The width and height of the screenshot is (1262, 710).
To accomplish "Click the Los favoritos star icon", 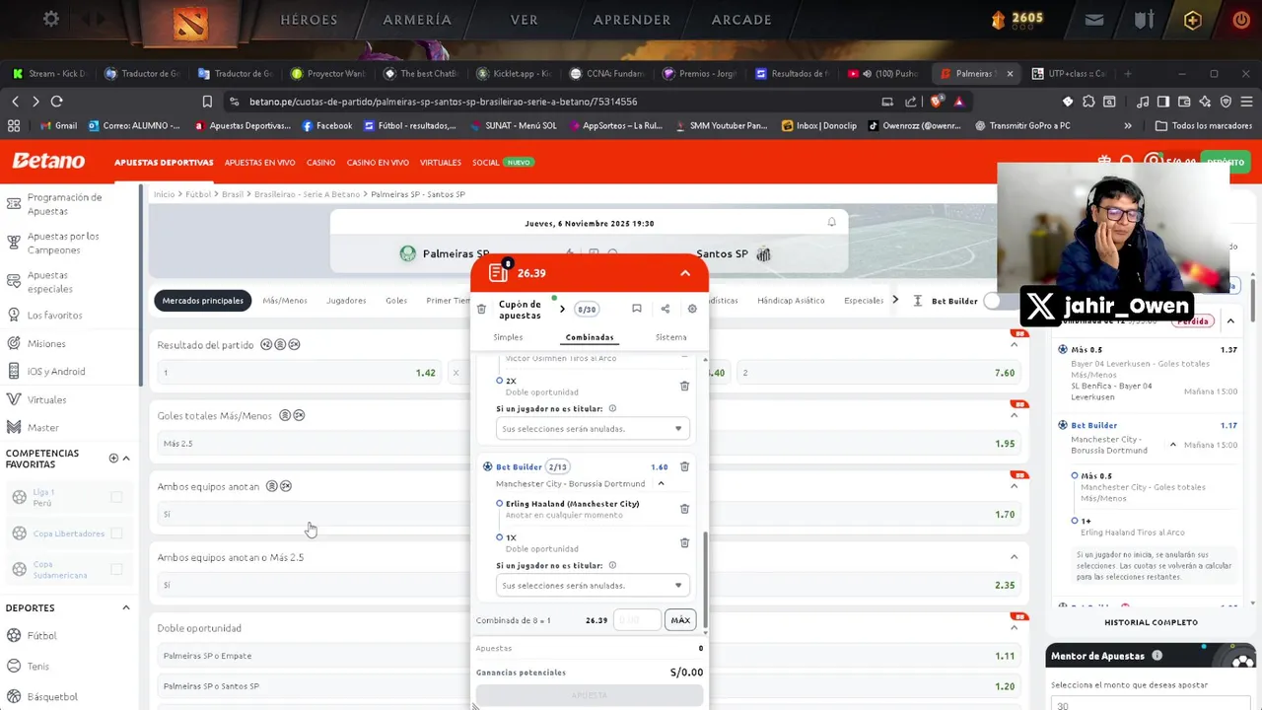I will [x=14, y=316].
